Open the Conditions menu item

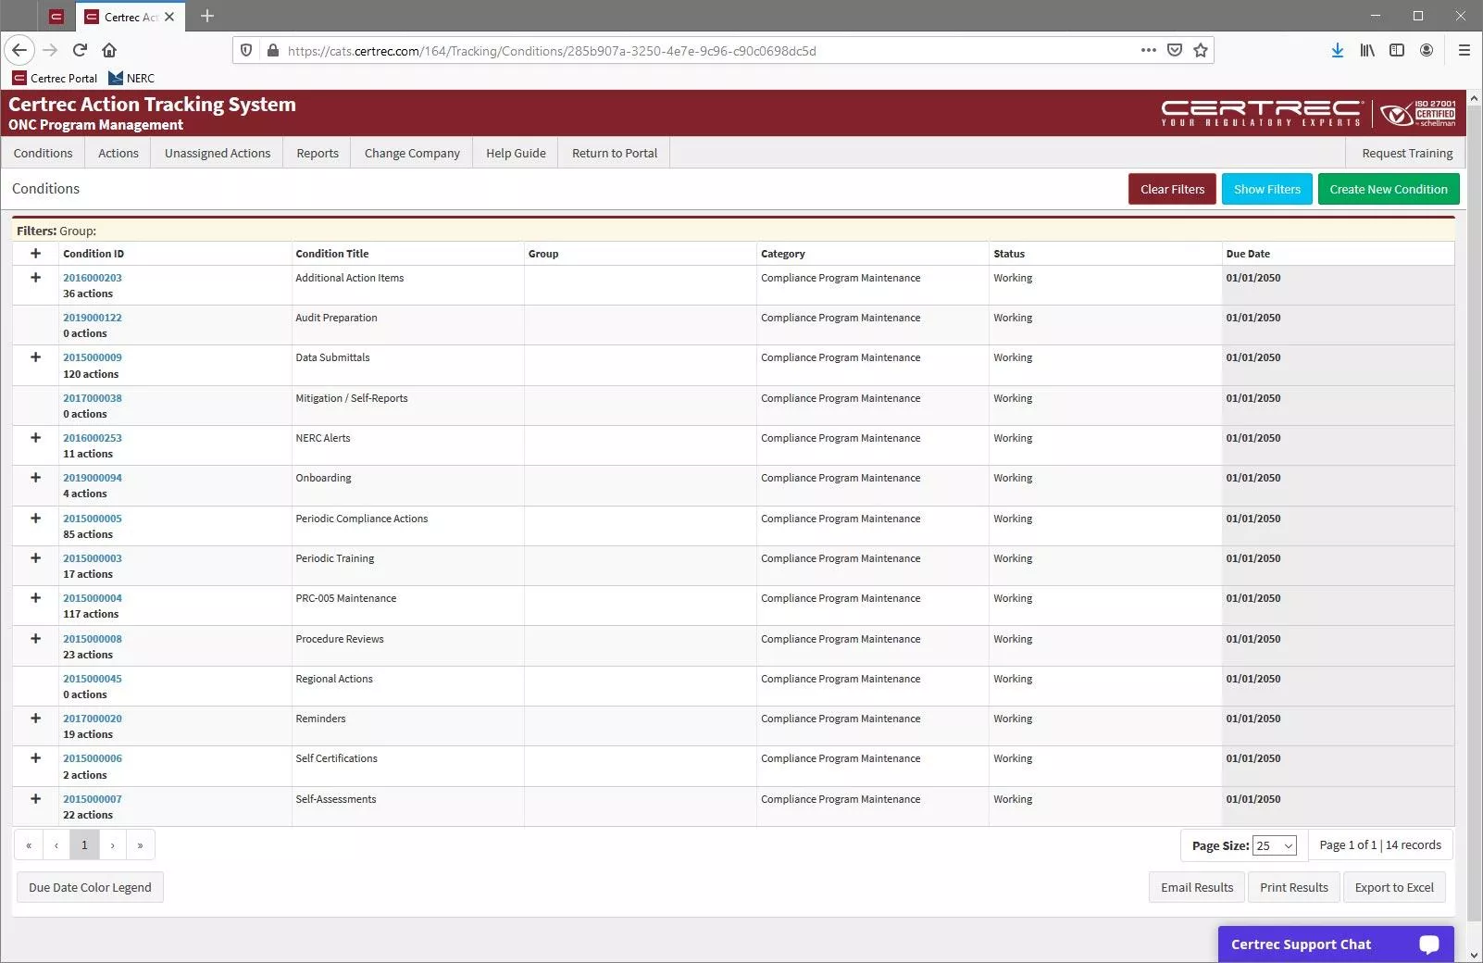(x=43, y=153)
